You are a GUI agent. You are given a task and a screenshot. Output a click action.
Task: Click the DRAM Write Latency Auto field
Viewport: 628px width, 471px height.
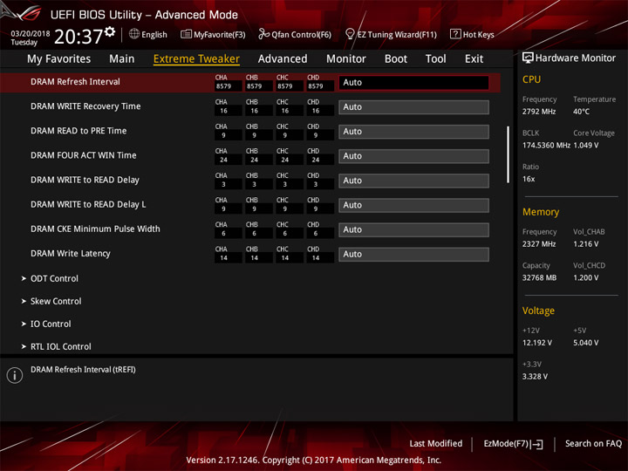point(413,255)
